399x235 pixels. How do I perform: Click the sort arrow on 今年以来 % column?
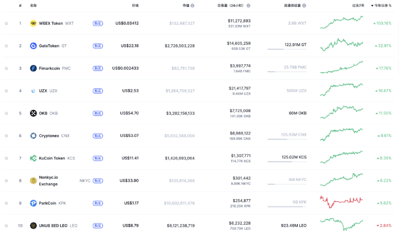pos(372,5)
